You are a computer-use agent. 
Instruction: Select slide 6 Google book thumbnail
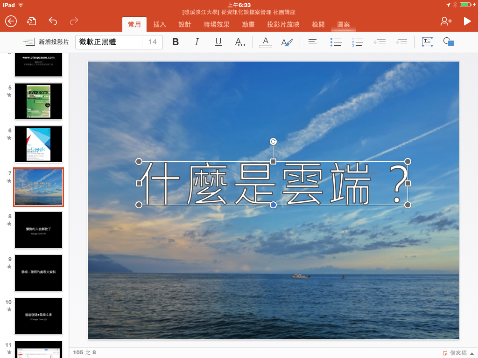[38, 145]
